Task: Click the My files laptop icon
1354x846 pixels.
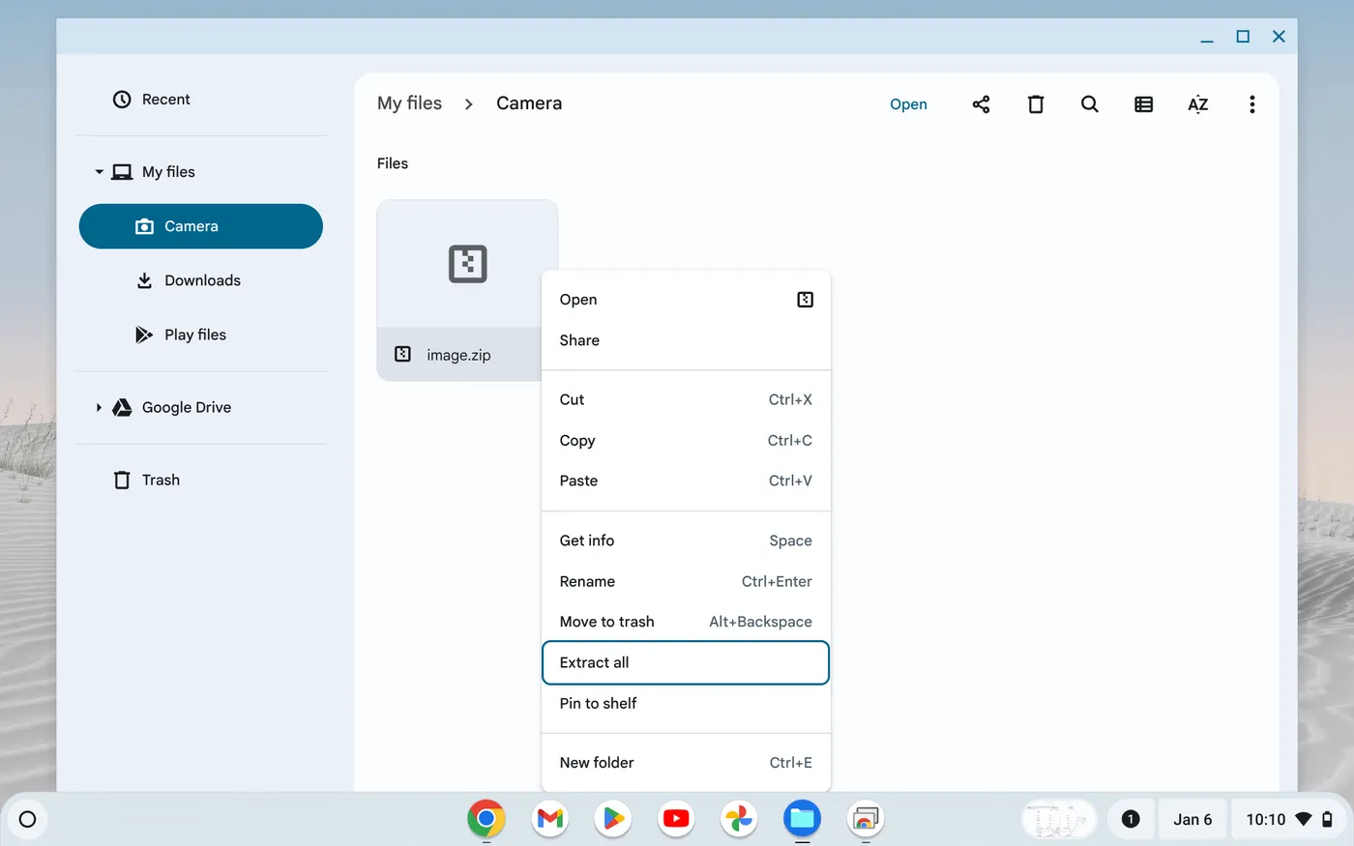Action: tap(122, 172)
